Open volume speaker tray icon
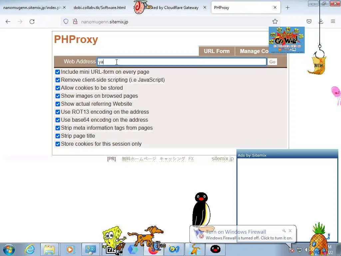 307,250
